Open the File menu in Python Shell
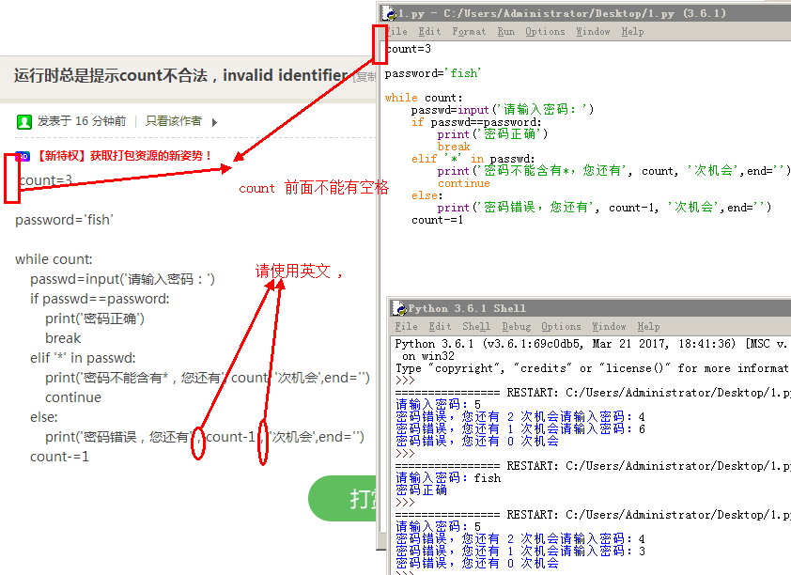The image size is (791, 575). click(x=406, y=327)
